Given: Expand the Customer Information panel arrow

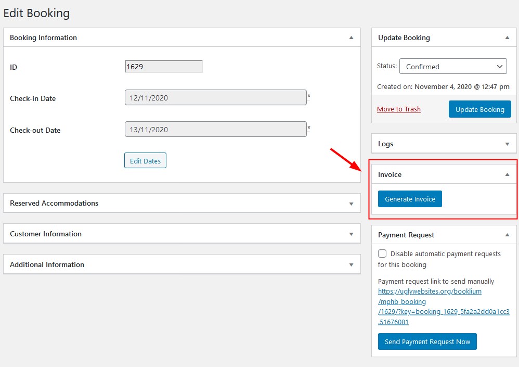Looking at the screenshot, I should coord(351,234).
